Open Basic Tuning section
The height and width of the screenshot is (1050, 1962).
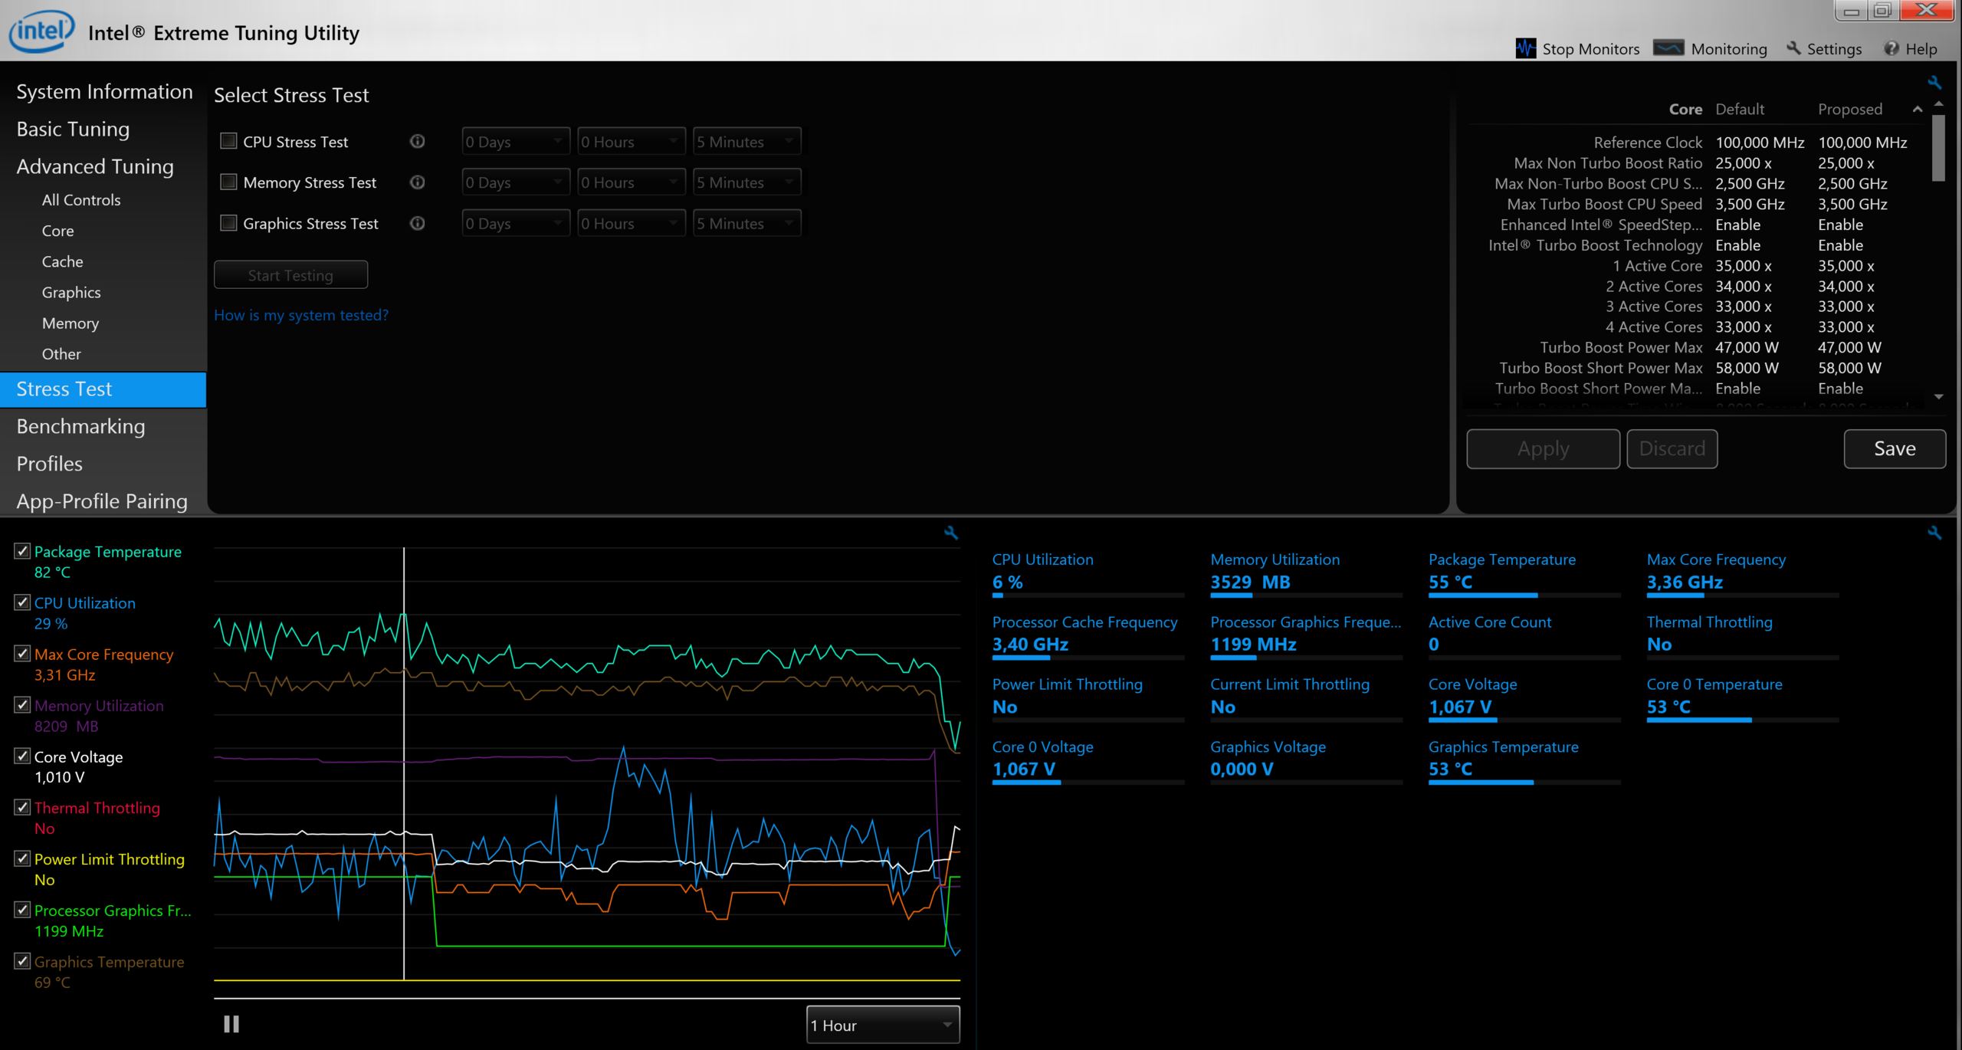[73, 129]
